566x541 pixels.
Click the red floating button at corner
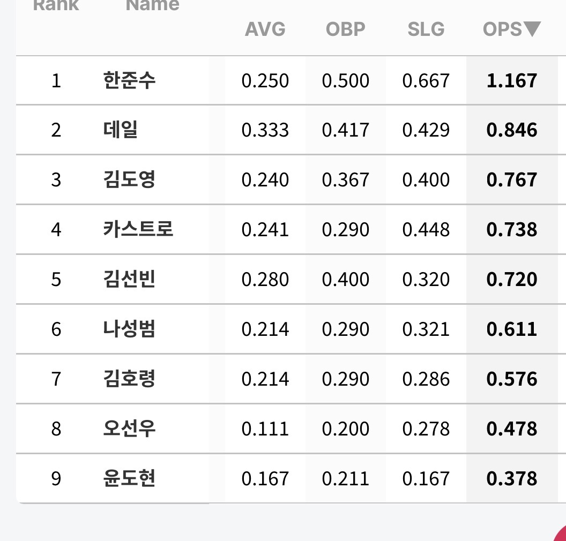point(560,535)
